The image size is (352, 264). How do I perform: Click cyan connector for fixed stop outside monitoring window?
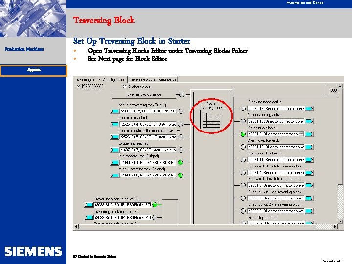(x=115, y=137)
